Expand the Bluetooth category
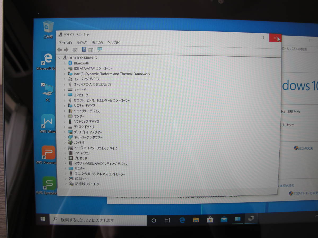This screenshot has width=318, height=238. (64, 63)
